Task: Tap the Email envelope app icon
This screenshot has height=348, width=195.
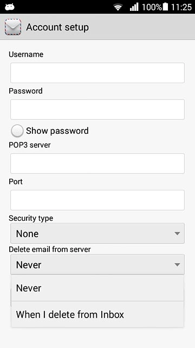Action: 13,27
